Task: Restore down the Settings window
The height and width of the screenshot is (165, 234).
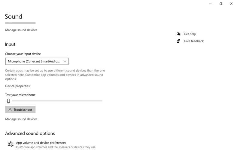Action: (x=221, y=4)
